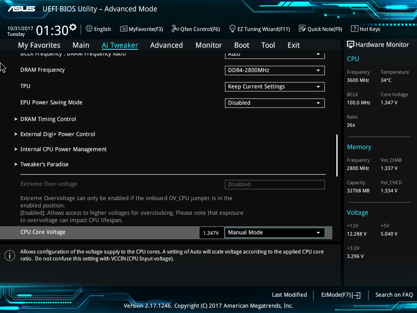Open BCLK:DRAM Frequency Ratio Auto dropdown
417x313 pixels.
point(275,55)
